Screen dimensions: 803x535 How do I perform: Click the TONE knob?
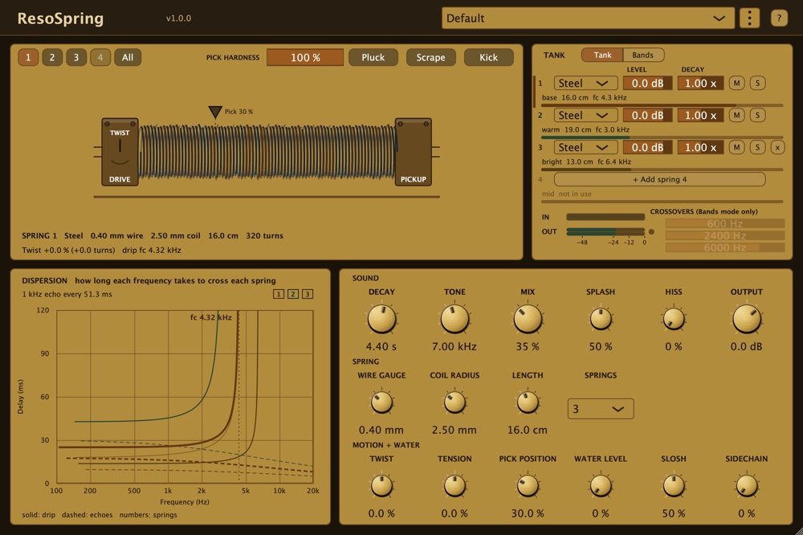454,319
